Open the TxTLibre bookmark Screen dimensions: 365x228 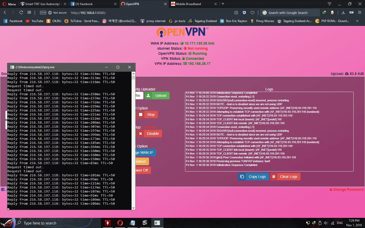[x=82, y=21]
